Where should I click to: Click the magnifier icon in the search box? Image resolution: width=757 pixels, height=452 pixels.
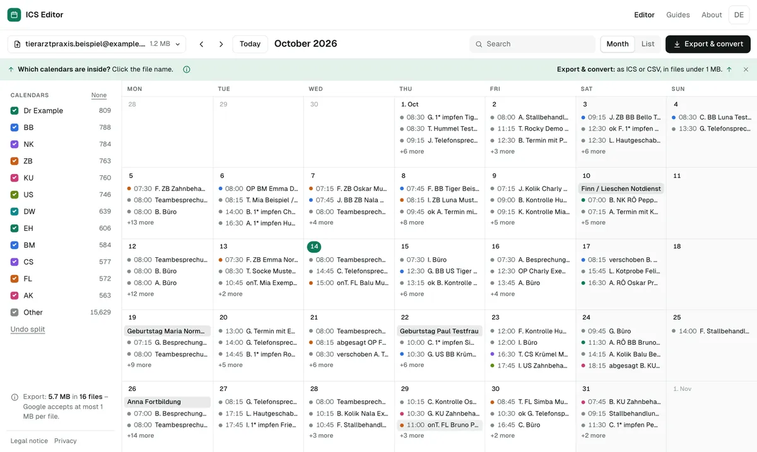point(480,44)
